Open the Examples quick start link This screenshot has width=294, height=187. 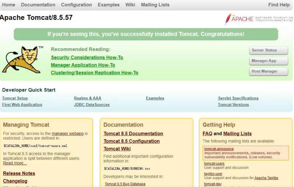point(155,98)
